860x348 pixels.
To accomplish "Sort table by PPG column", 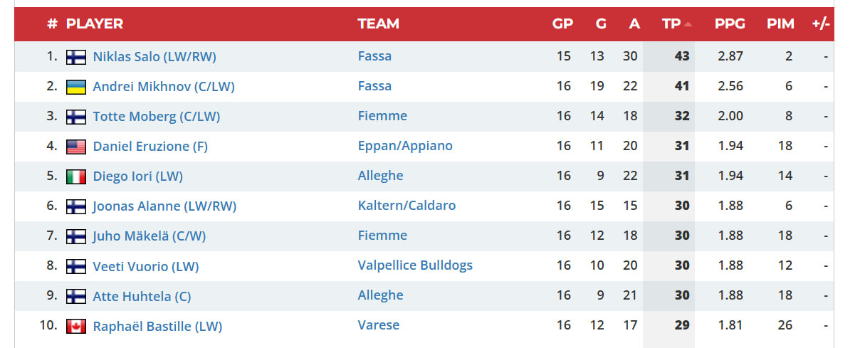I will tap(730, 23).
